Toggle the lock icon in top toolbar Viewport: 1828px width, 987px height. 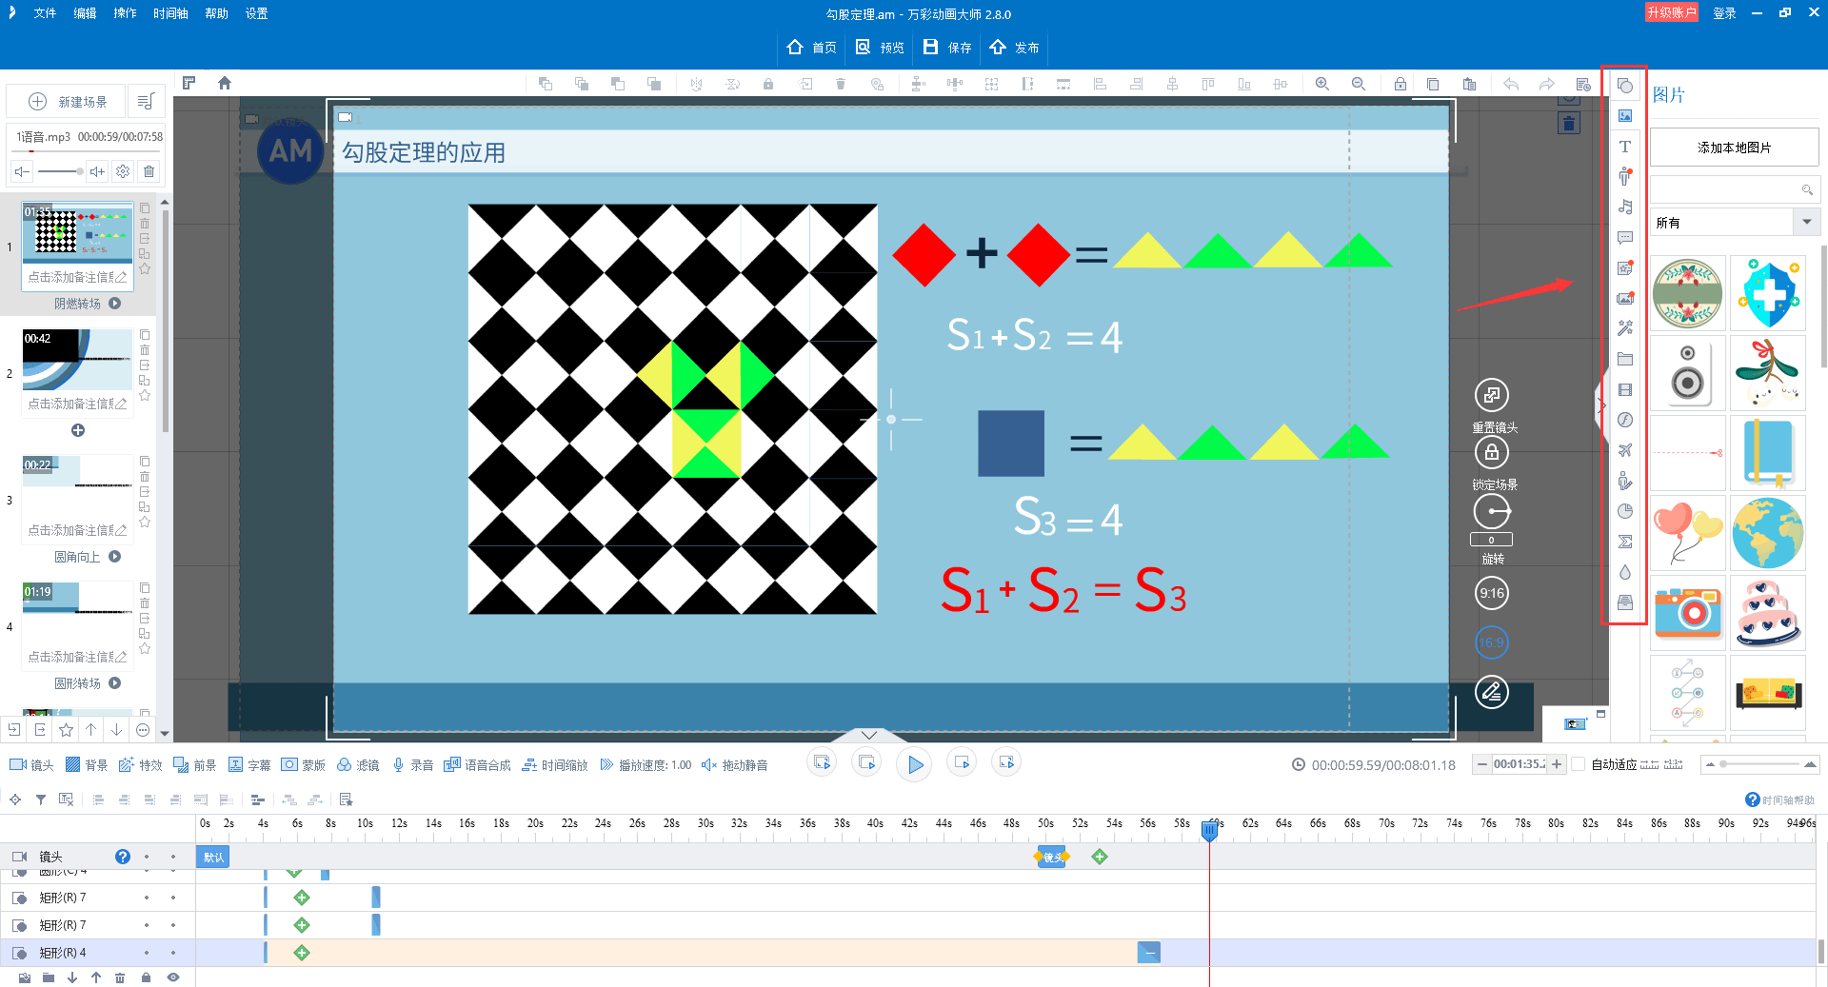1401,84
